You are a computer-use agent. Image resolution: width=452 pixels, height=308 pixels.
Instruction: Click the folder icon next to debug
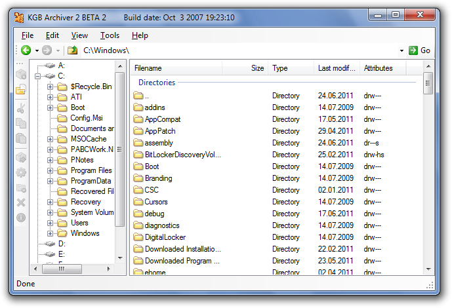click(x=138, y=214)
